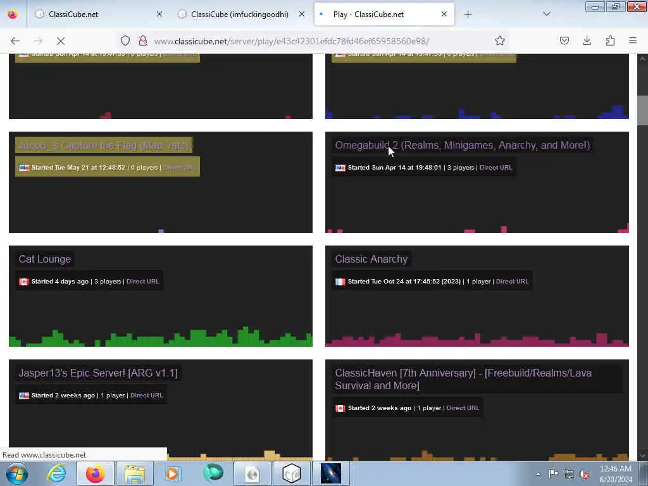Open the shield tracking protection icon
The width and height of the screenshot is (648, 486).
(125, 40)
